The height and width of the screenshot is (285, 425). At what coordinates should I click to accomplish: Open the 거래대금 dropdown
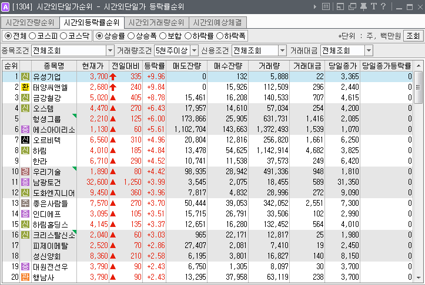tap(369, 50)
